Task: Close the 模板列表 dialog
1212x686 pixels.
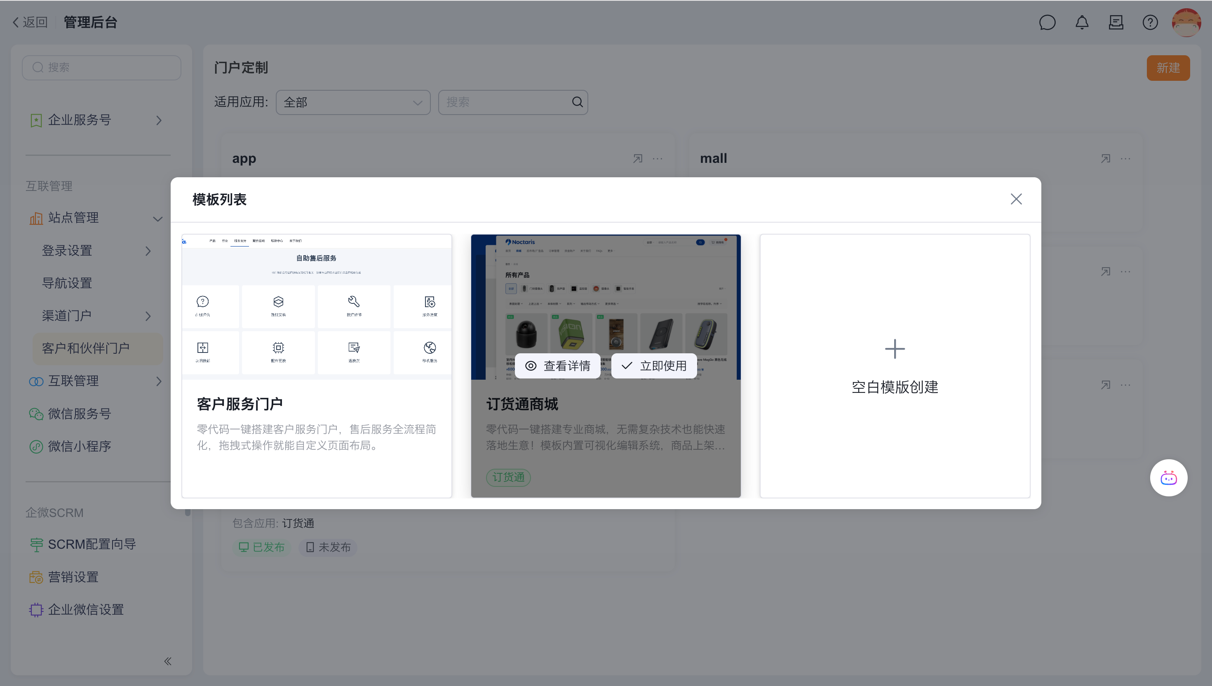Action: (1016, 199)
